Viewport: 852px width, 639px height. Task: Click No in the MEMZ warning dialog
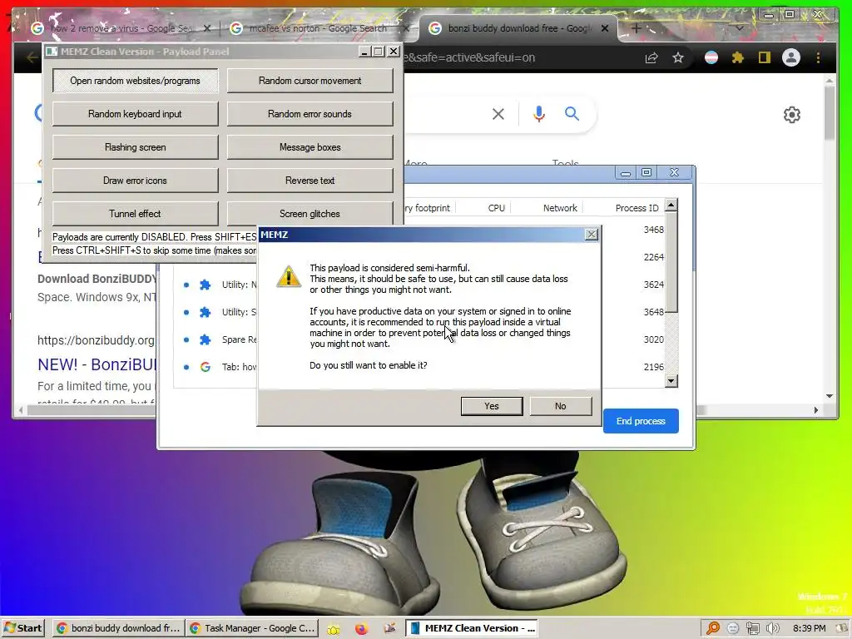(560, 406)
